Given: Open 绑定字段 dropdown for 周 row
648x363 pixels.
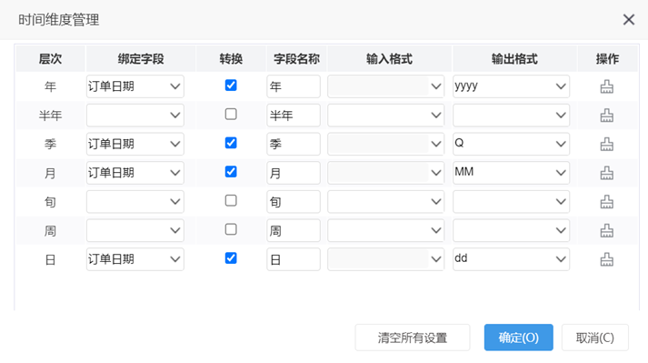Looking at the screenshot, I should pos(135,230).
